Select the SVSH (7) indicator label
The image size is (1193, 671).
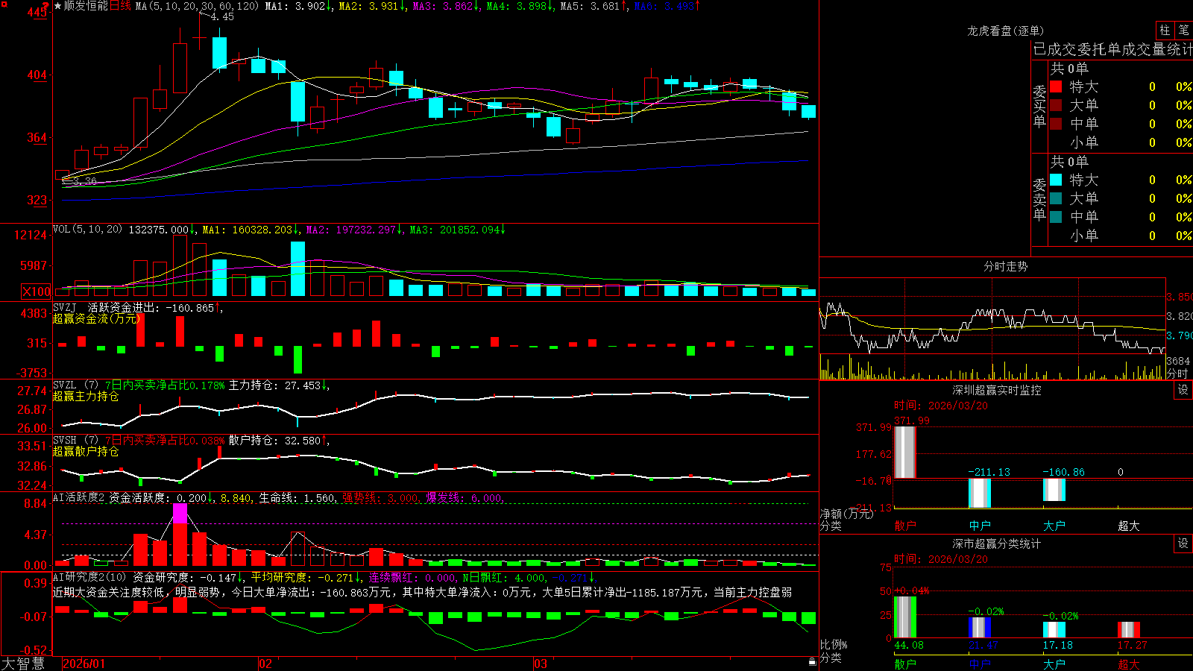(75, 440)
